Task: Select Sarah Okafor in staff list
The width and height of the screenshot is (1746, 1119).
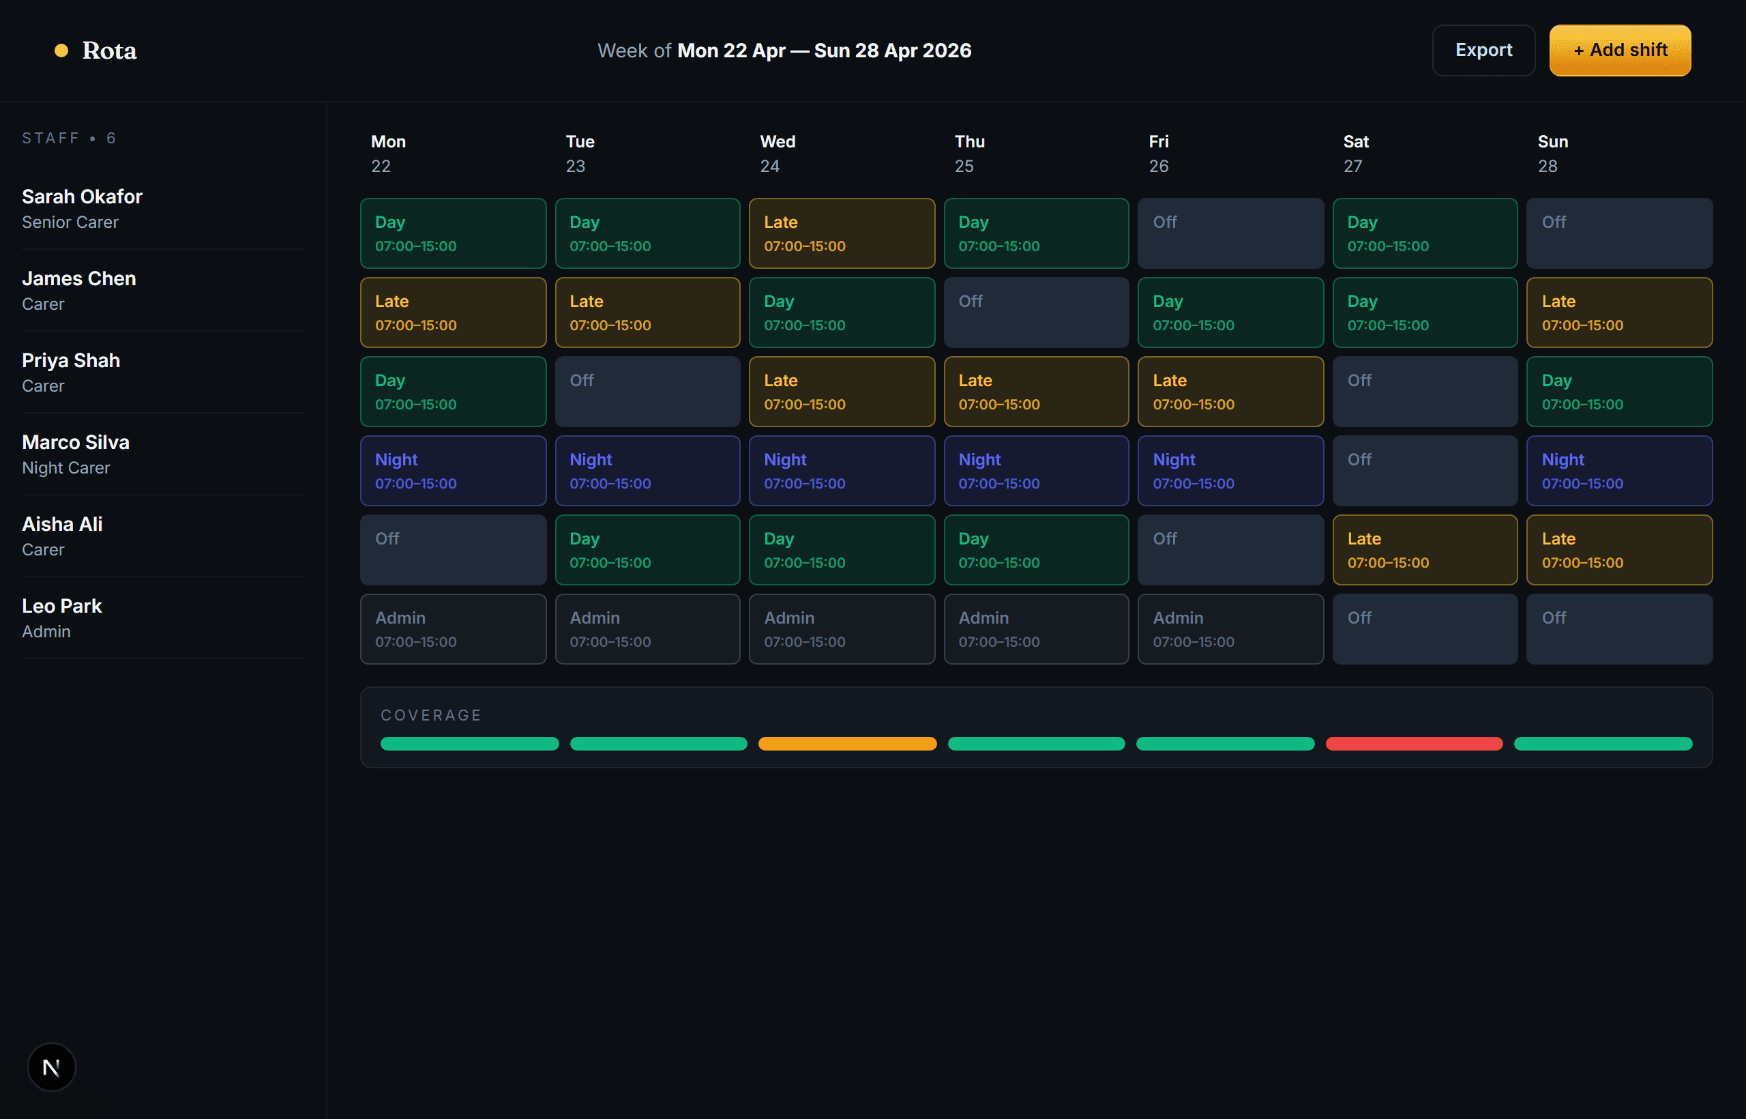Action: pos(163,209)
